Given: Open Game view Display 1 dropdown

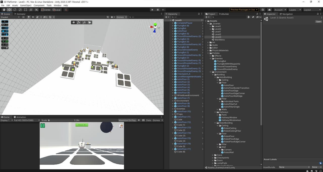Looking at the screenshot, I should point(6,120).
